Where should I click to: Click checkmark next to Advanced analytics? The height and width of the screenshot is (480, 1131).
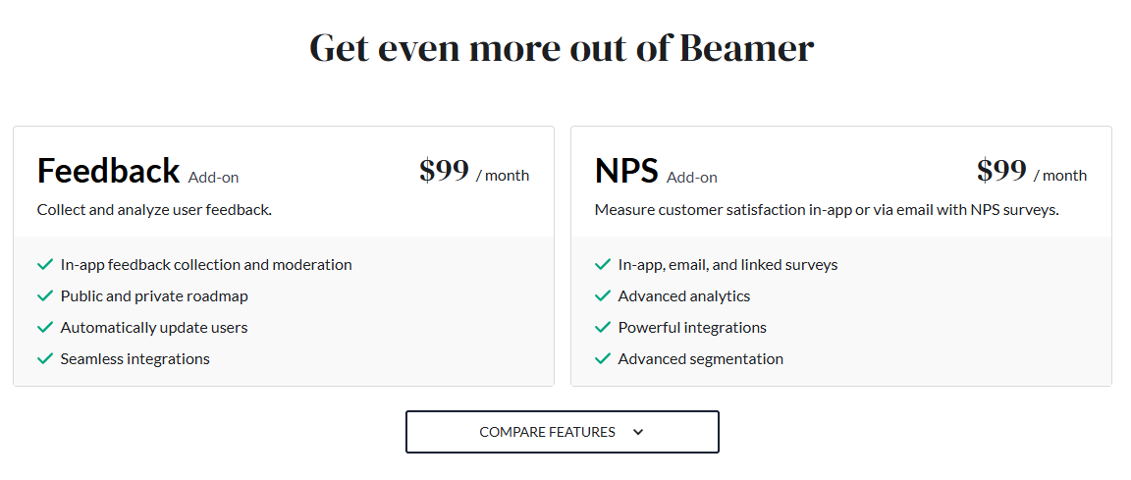pyautogui.click(x=602, y=295)
